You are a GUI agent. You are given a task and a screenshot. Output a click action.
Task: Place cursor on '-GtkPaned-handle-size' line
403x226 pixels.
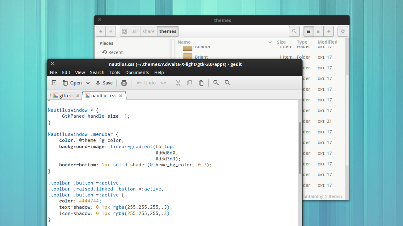click(x=94, y=116)
